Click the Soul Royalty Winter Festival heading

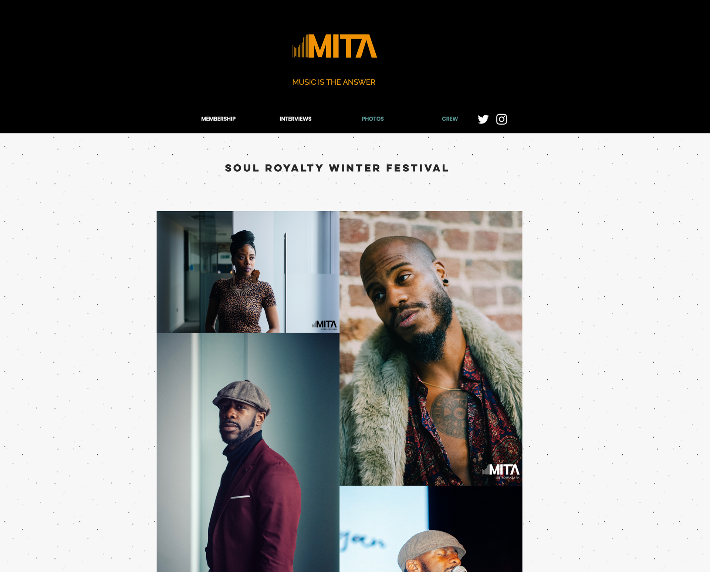(337, 168)
